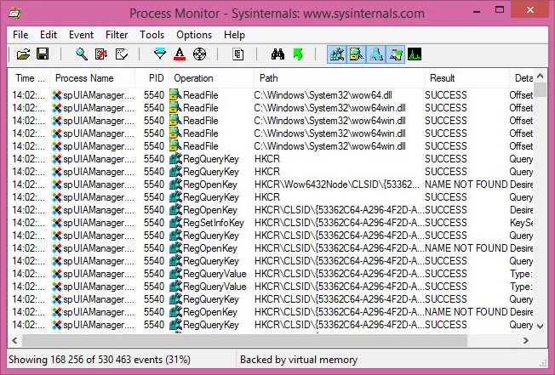Click the vertical scrollbar up arrow
The image size is (555, 375).
pyautogui.click(x=541, y=76)
